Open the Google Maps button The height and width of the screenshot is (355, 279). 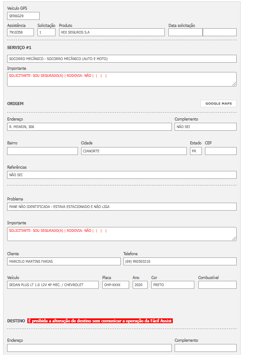(219, 104)
